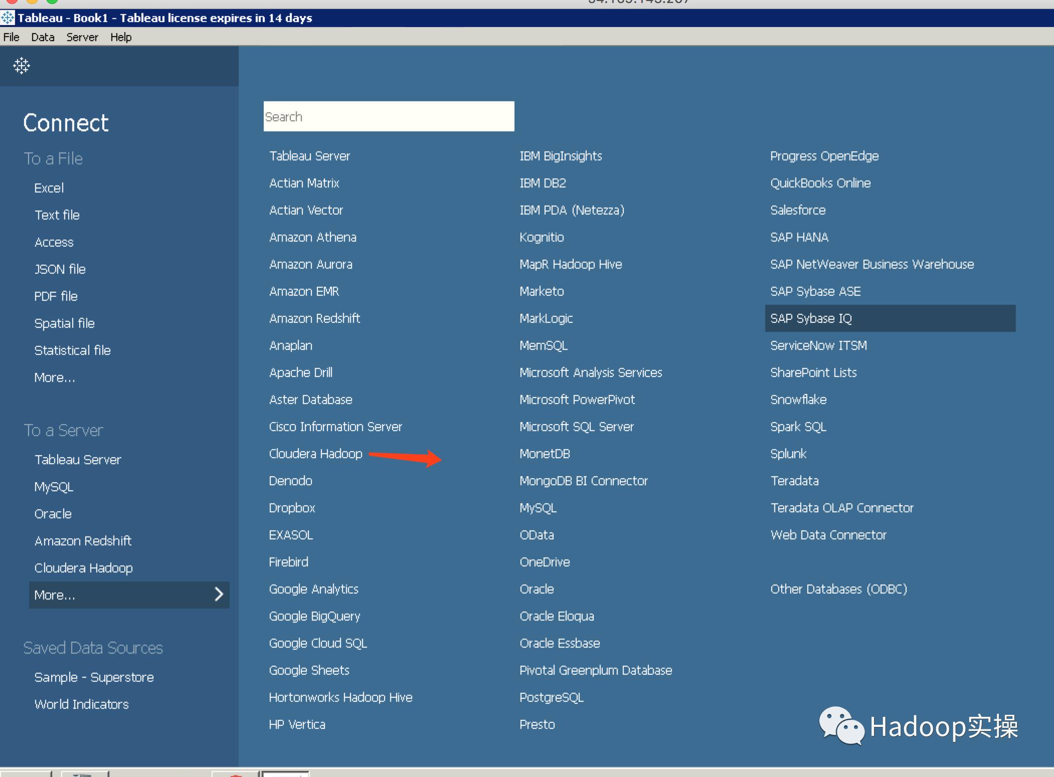Image resolution: width=1054 pixels, height=777 pixels.
Task: Pick Denodo connector
Action: pos(291,481)
